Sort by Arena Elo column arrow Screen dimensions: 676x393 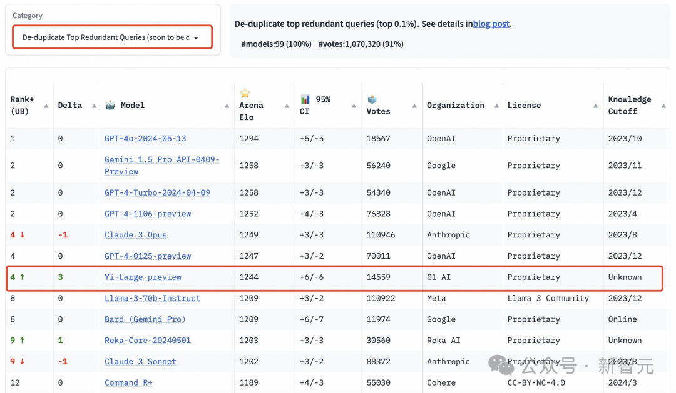pyautogui.click(x=287, y=106)
